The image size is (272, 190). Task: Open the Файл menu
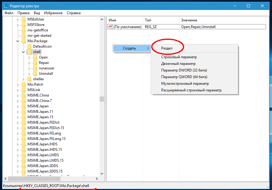(9, 13)
